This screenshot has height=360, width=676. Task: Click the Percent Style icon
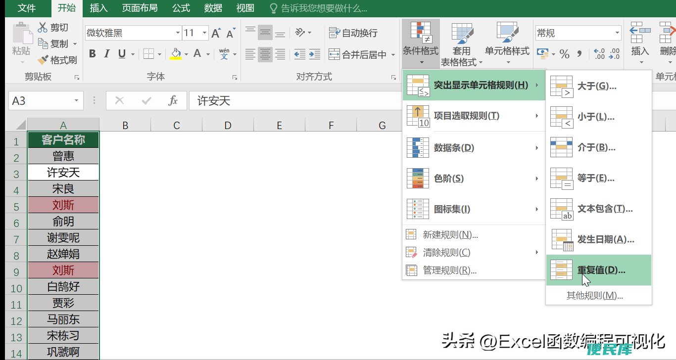click(x=565, y=54)
